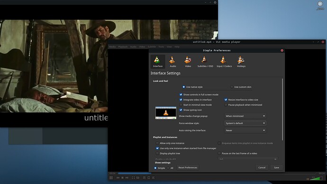Open Input / Codecs settings category
This screenshot has height=184, width=327.
coord(224,62)
